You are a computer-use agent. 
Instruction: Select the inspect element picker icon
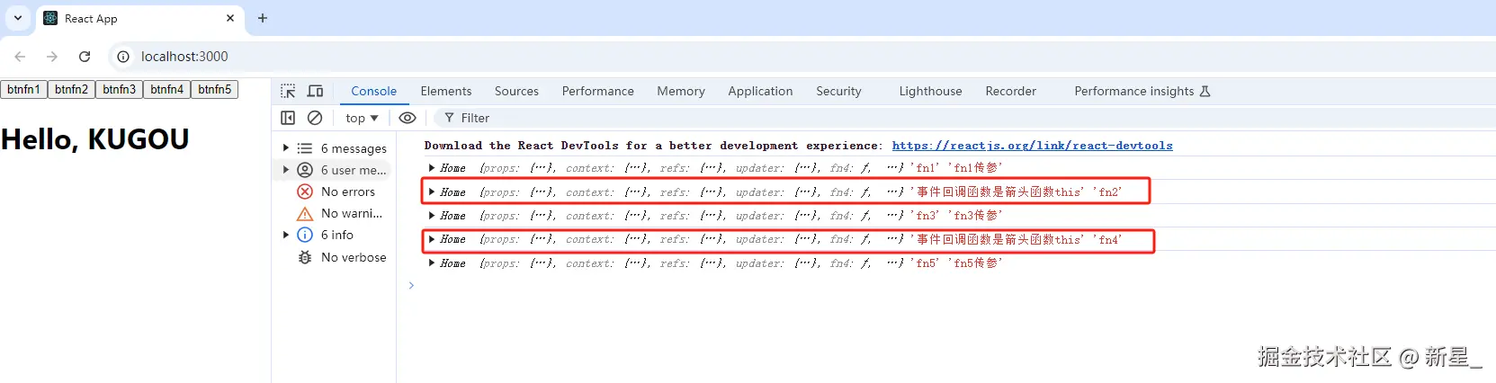[288, 91]
